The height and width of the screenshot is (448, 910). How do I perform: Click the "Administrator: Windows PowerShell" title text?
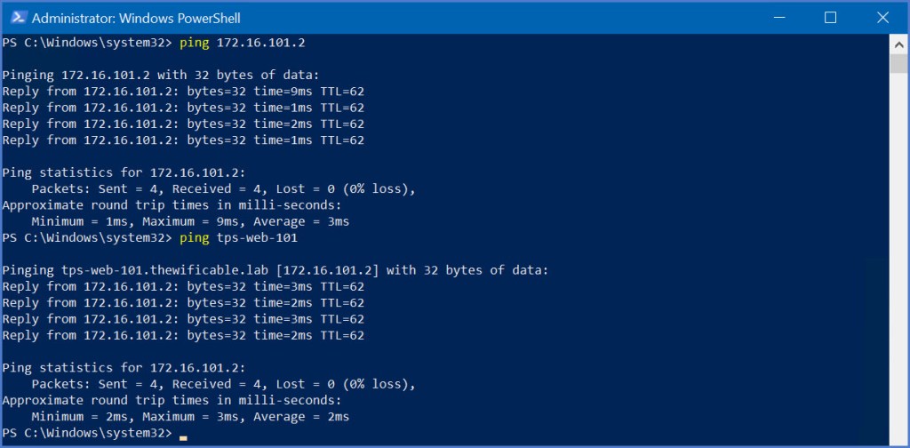tap(135, 18)
